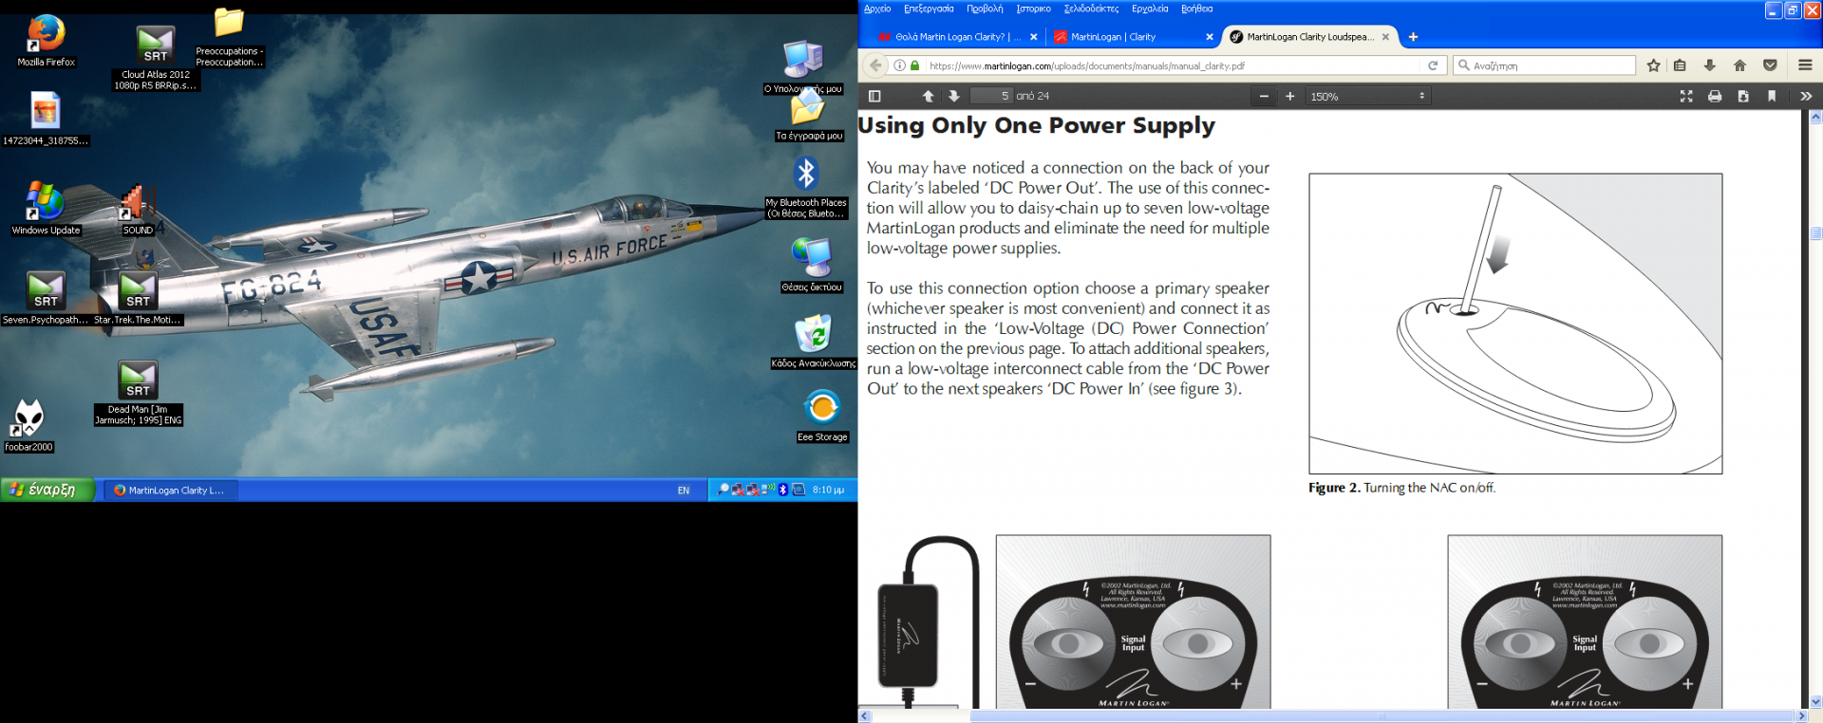Click Firefox back navigation button
This screenshot has height=723, width=1823.
click(x=875, y=65)
